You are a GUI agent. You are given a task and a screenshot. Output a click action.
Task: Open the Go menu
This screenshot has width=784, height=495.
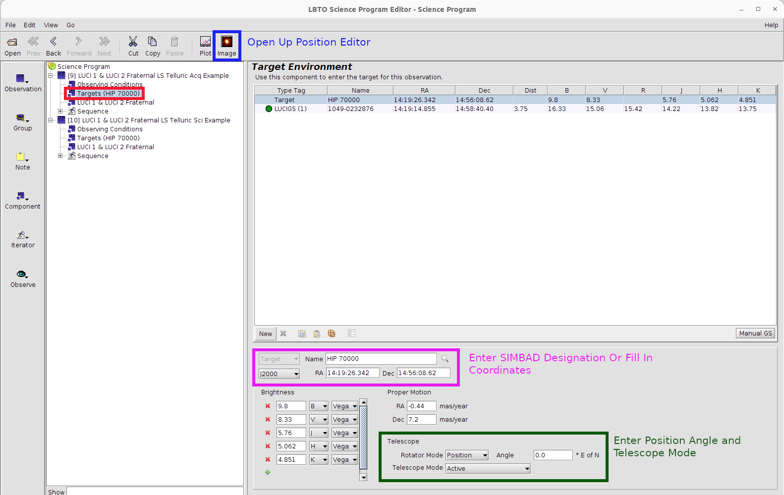[x=70, y=25]
